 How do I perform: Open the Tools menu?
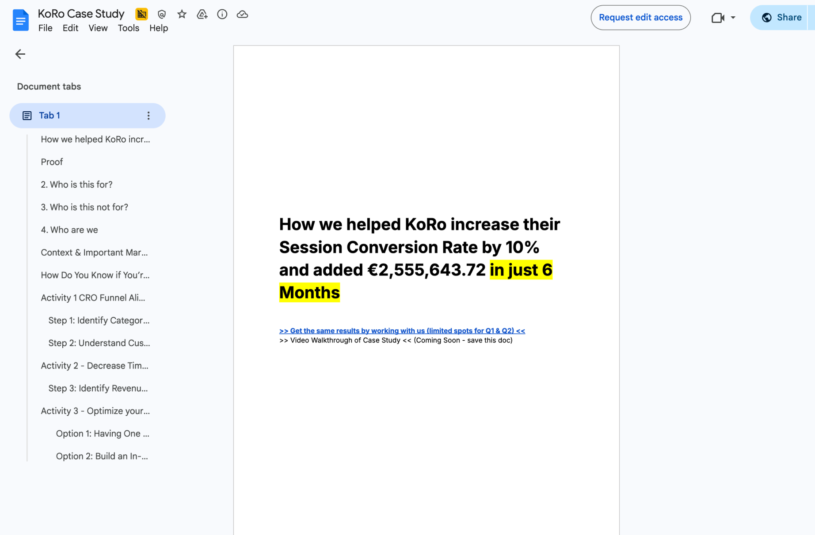click(128, 28)
